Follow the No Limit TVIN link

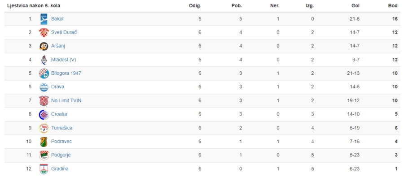click(66, 100)
